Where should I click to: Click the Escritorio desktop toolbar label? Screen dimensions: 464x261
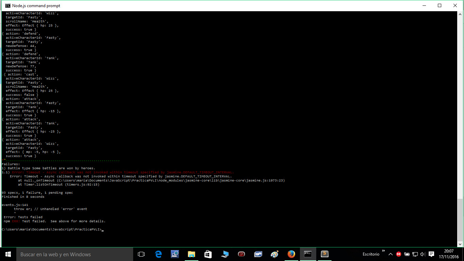click(371, 254)
